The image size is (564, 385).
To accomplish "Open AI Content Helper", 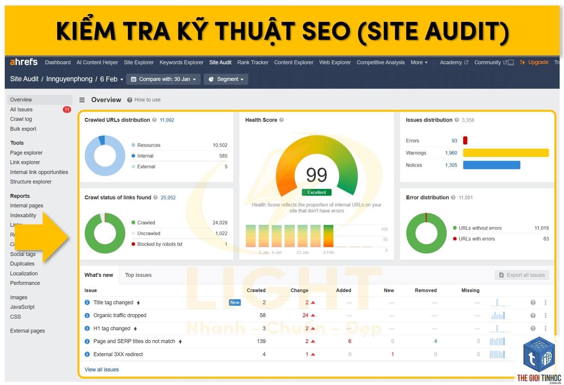I will tap(97, 62).
